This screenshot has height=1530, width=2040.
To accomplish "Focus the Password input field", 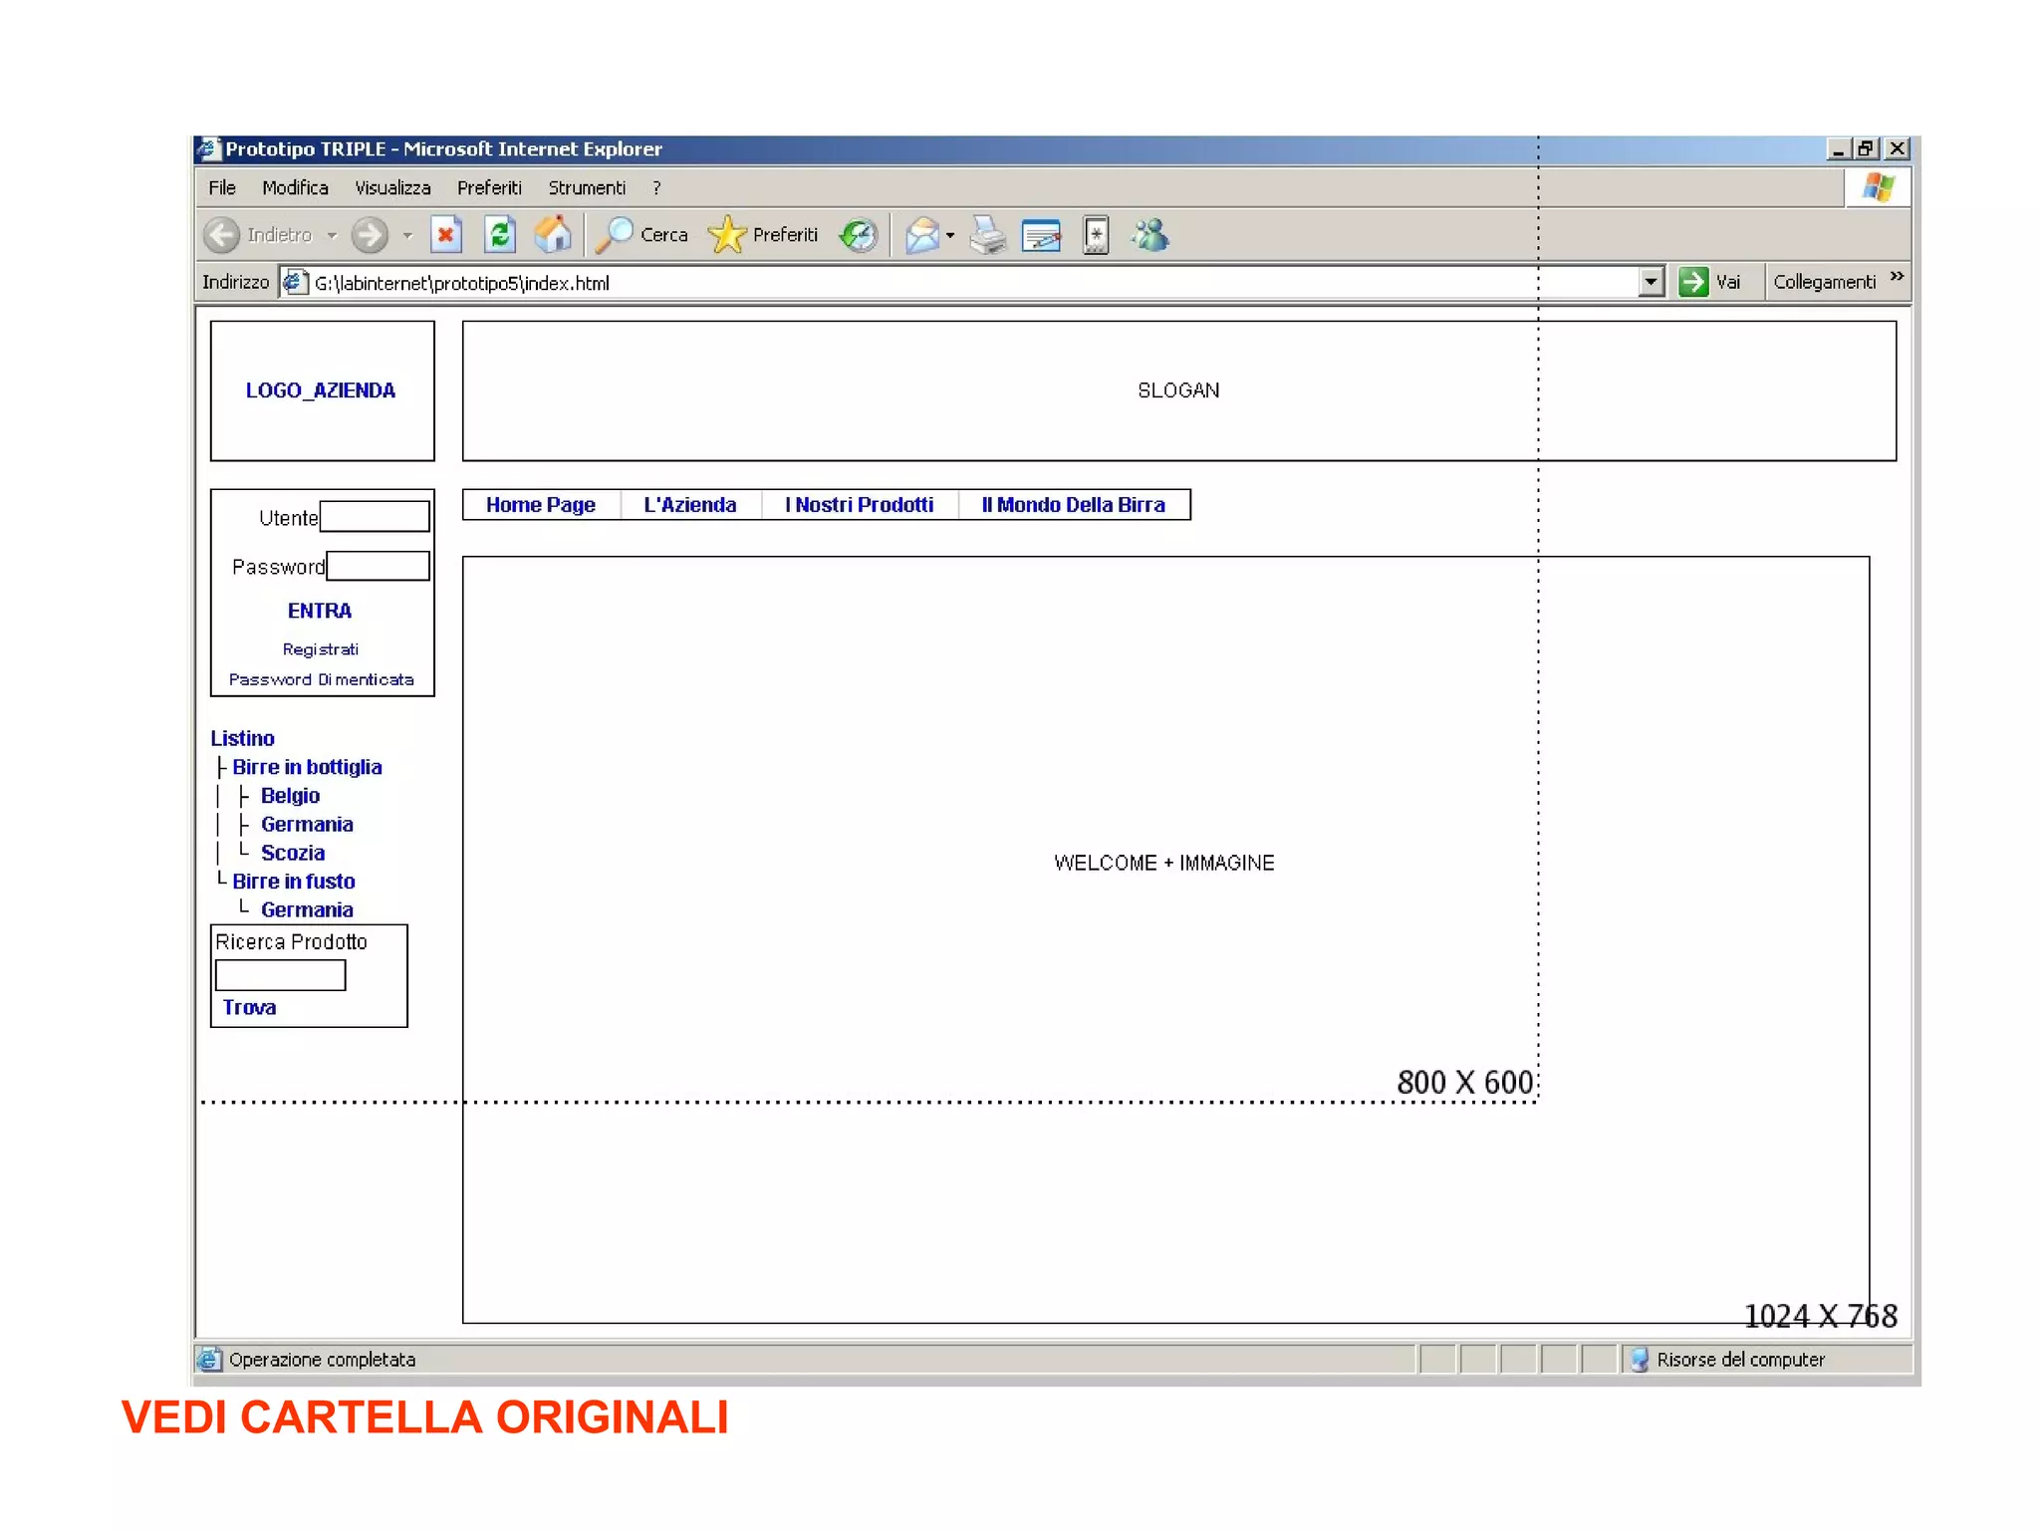I will point(379,566).
